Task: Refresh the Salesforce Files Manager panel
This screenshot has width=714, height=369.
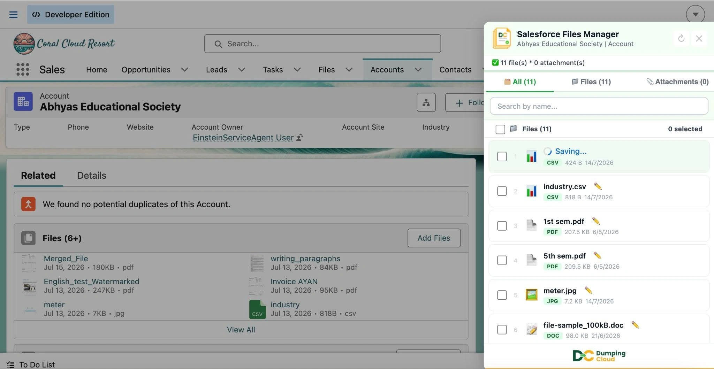Action: [x=681, y=38]
